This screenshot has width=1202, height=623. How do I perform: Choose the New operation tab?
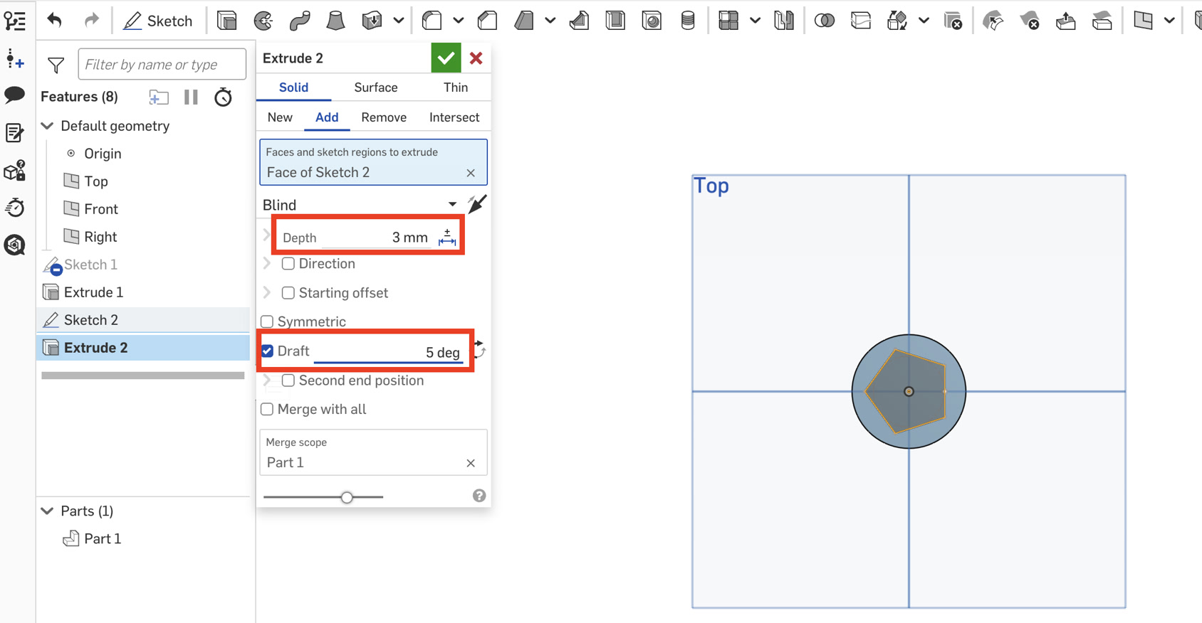280,117
